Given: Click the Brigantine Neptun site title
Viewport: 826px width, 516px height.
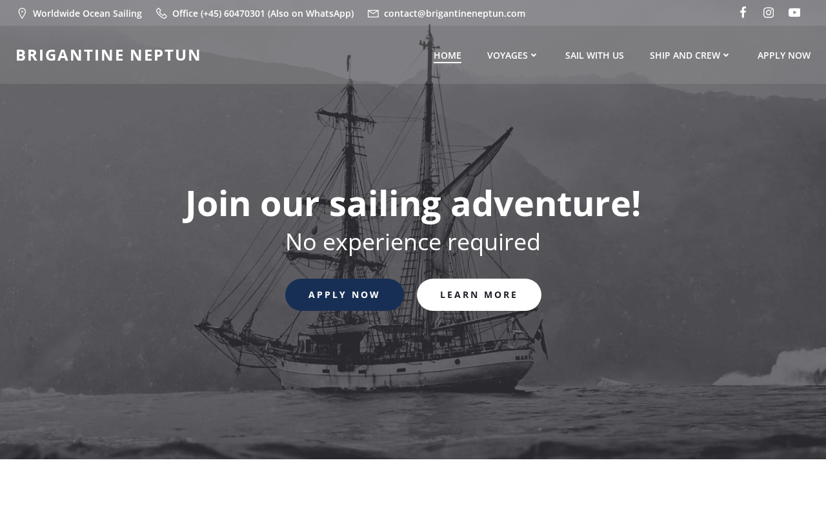Looking at the screenshot, I should point(108,55).
